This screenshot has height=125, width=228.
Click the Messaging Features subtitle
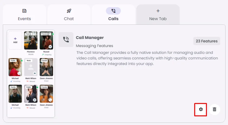pyautogui.click(x=94, y=46)
